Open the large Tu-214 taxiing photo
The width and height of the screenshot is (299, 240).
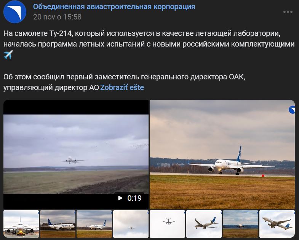222,155
